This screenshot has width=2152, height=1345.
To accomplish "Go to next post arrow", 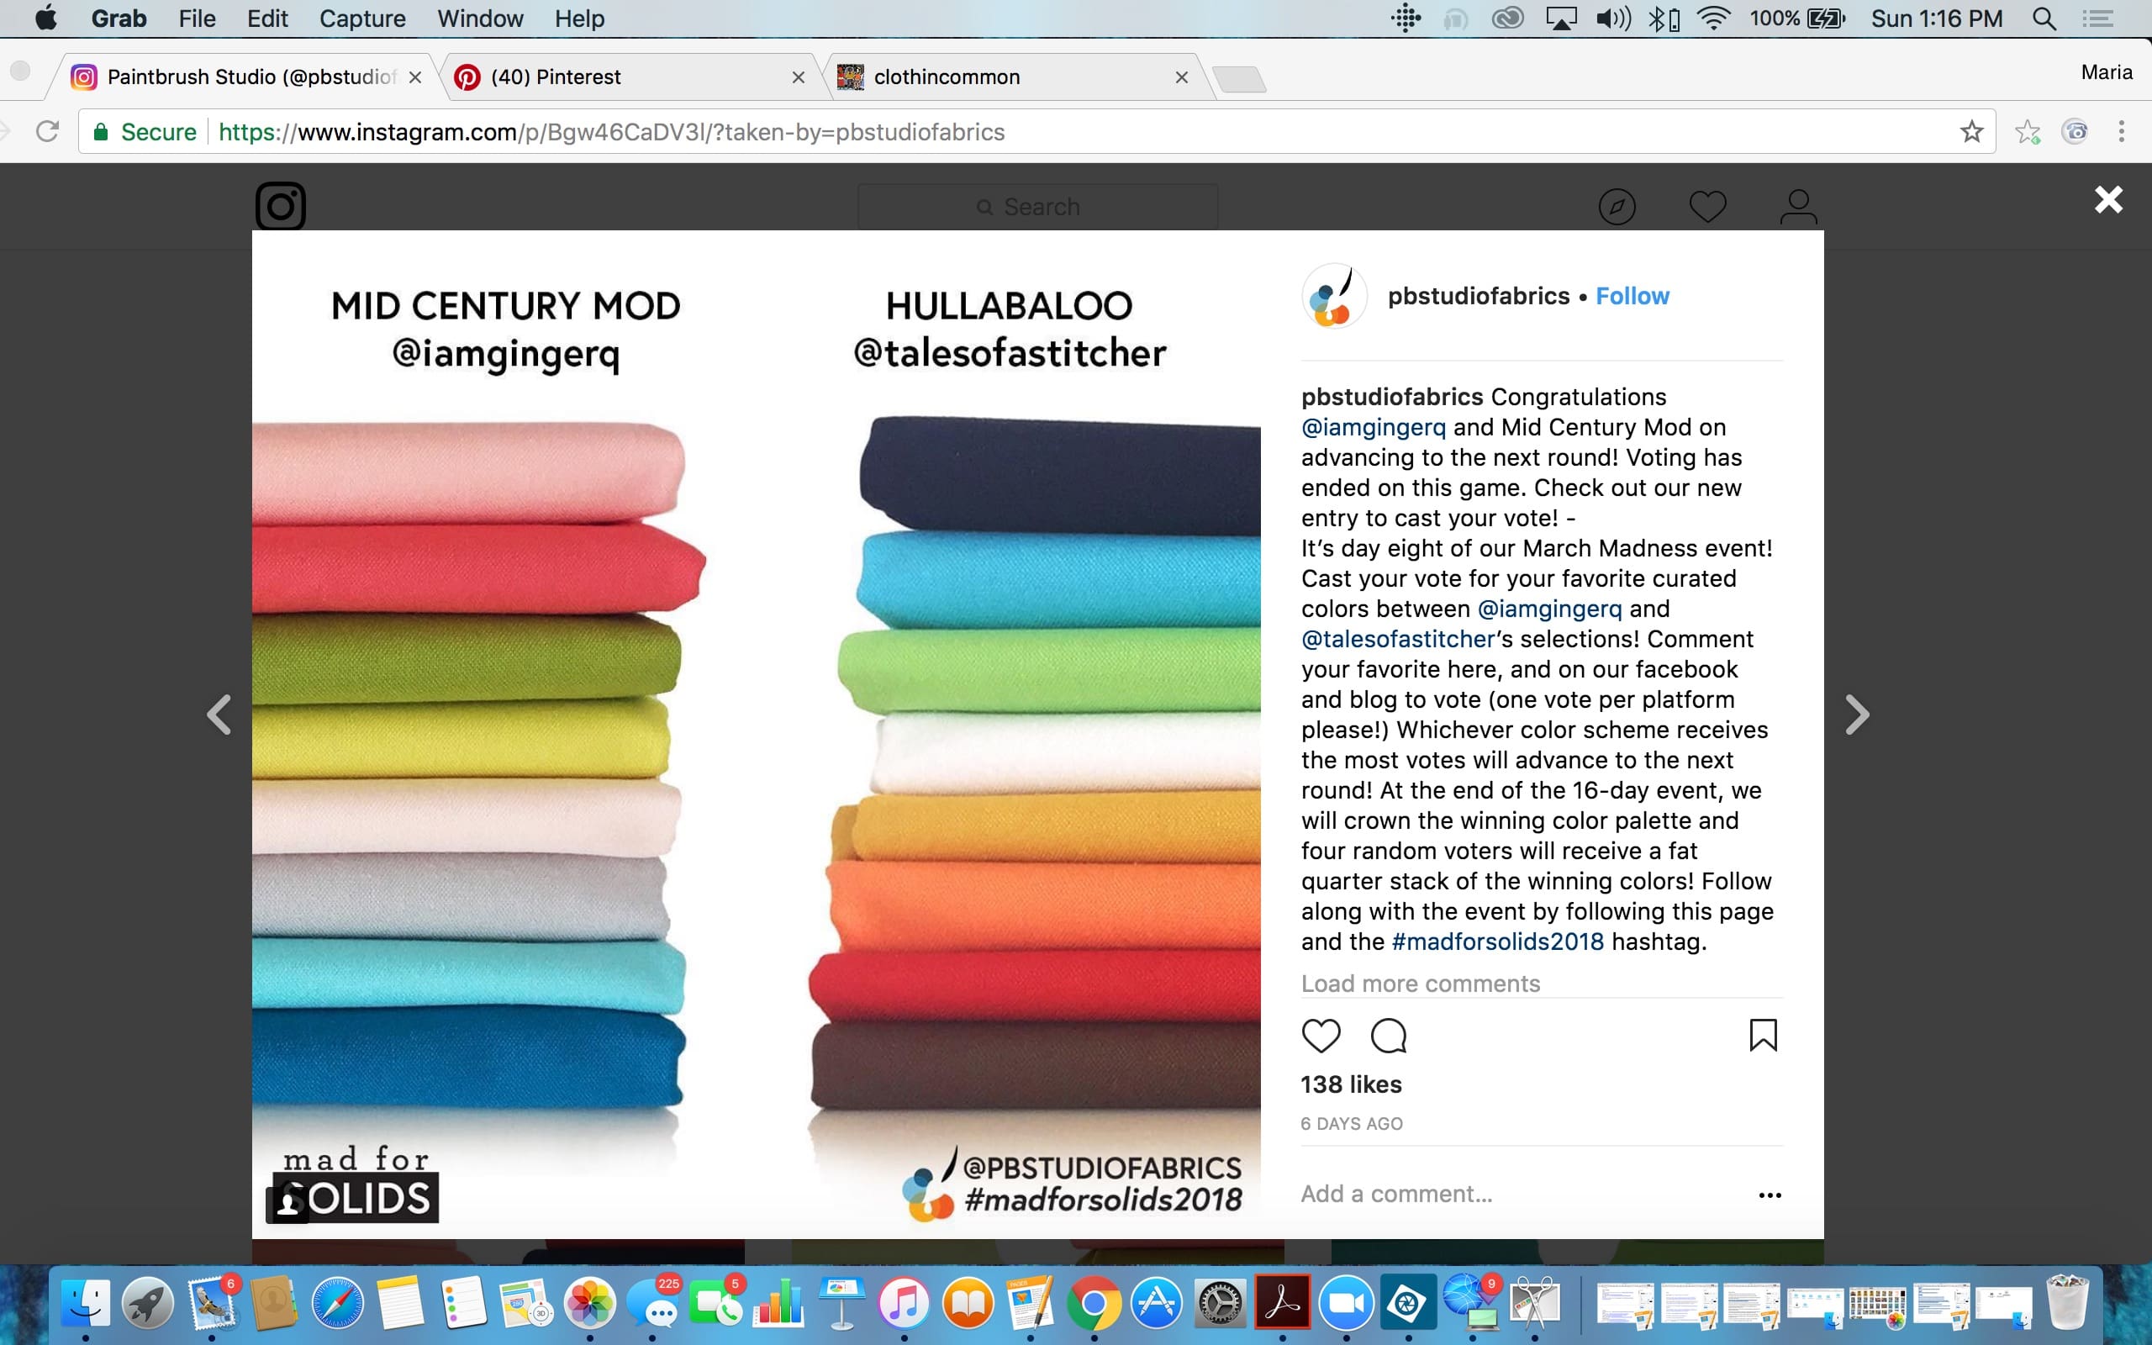I will [x=1857, y=715].
